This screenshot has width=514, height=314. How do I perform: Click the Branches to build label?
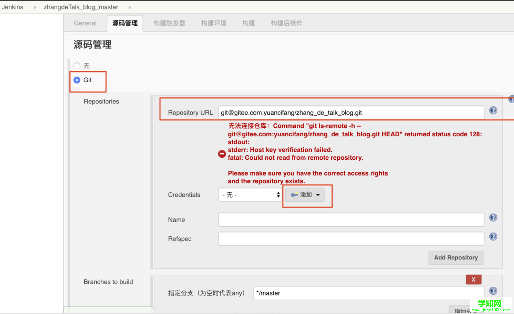click(x=108, y=282)
